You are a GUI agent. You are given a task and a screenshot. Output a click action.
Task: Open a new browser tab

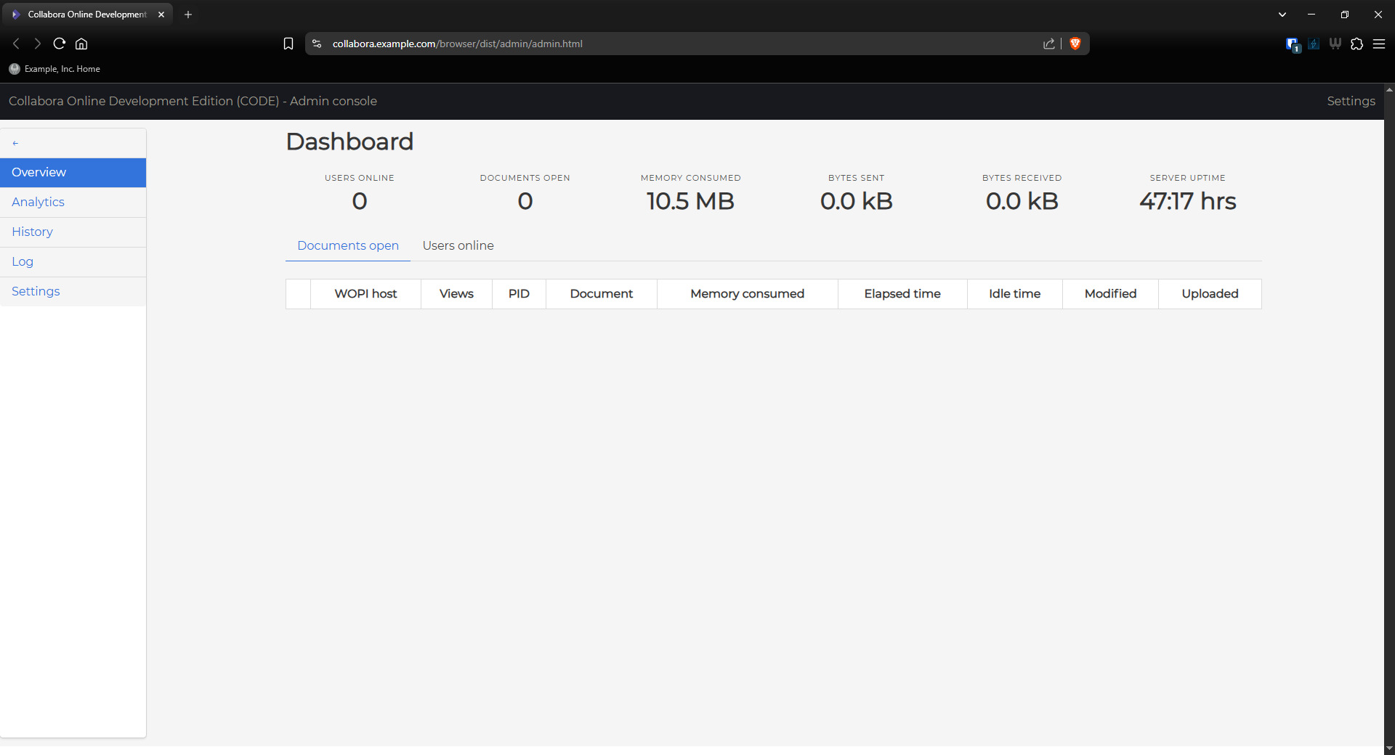(188, 15)
